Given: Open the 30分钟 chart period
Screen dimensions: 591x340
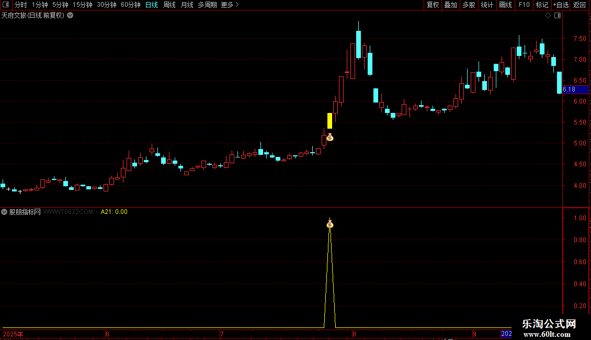Looking at the screenshot, I should [x=107, y=5].
